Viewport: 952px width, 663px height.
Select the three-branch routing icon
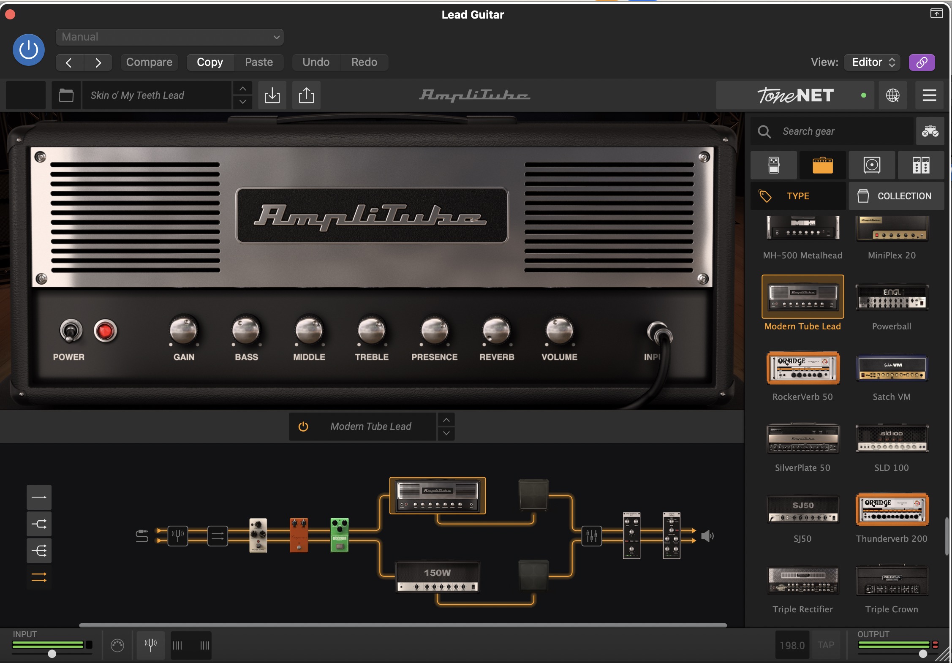point(39,551)
